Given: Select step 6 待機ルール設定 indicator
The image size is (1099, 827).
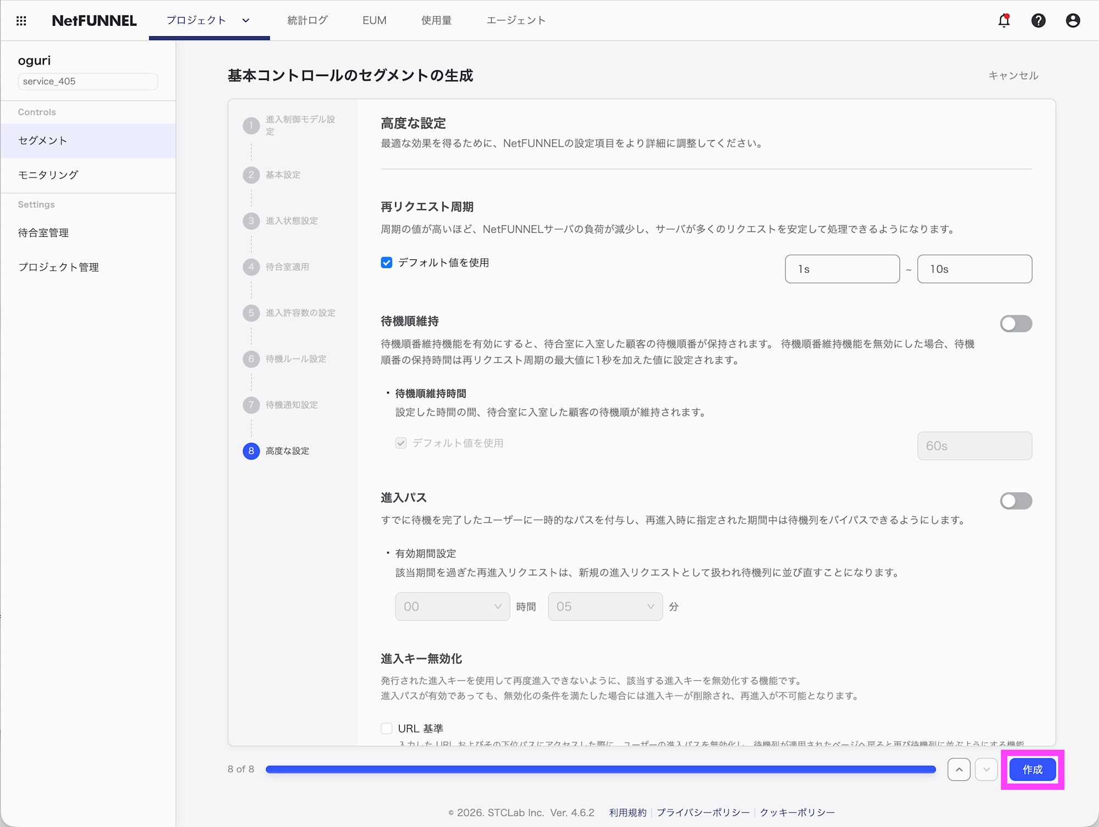Looking at the screenshot, I should [x=251, y=359].
